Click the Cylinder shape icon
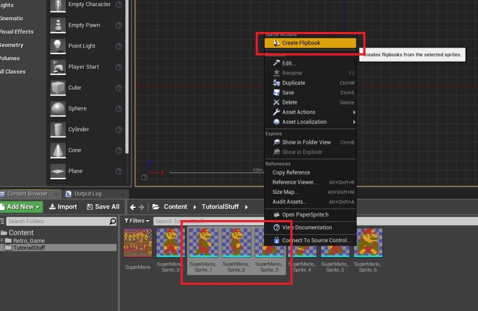478x311 pixels. (58, 130)
